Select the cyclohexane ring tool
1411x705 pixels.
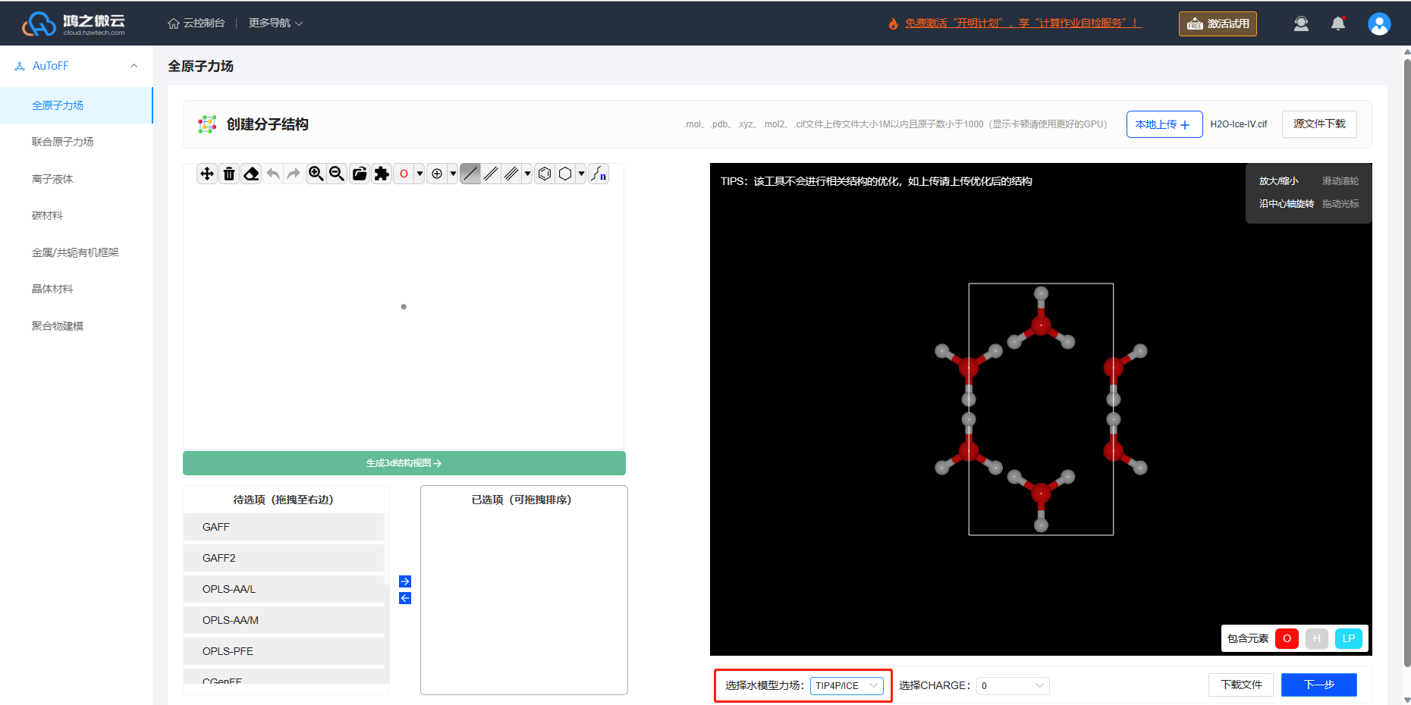point(565,174)
